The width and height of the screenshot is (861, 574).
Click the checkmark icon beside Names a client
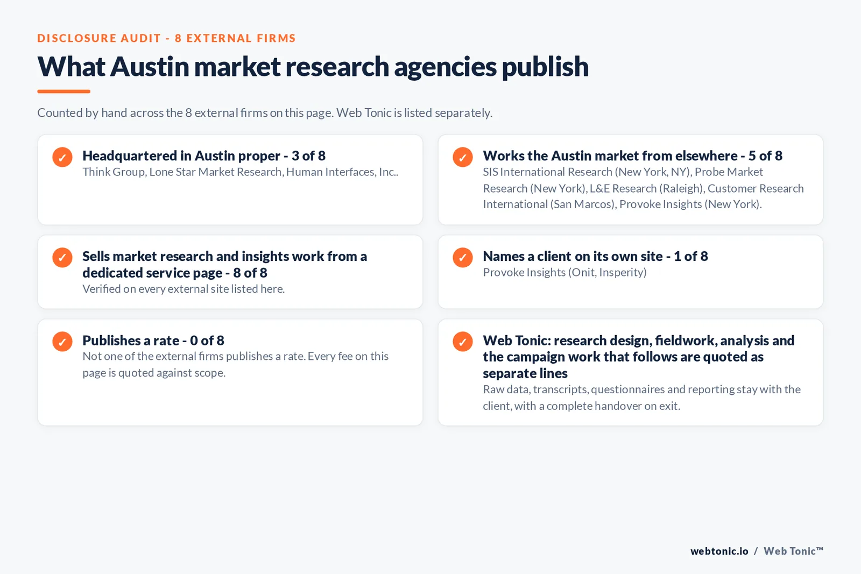(463, 258)
